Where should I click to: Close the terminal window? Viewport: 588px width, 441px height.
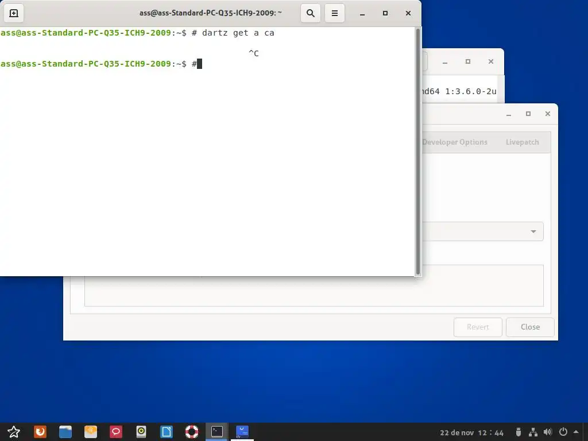[408, 14]
